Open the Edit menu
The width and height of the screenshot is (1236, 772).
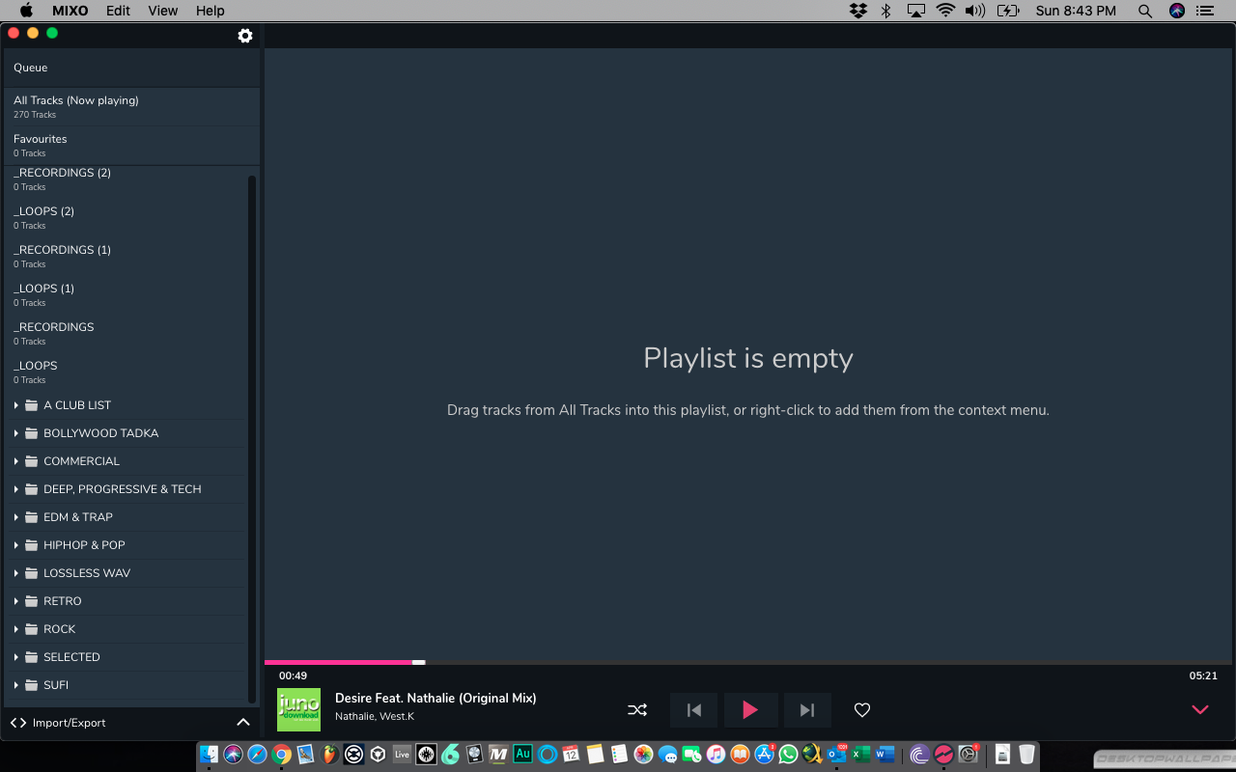click(x=118, y=11)
